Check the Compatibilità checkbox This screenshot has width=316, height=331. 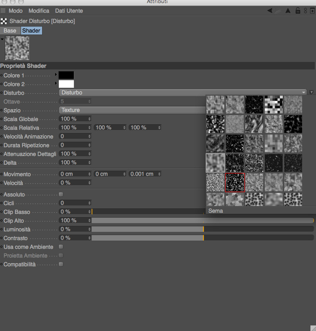tap(61, 264)
